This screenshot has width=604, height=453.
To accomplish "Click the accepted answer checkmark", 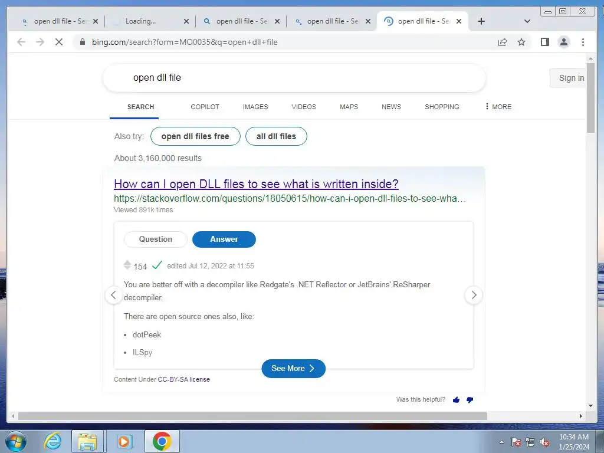I will point(157,265).
